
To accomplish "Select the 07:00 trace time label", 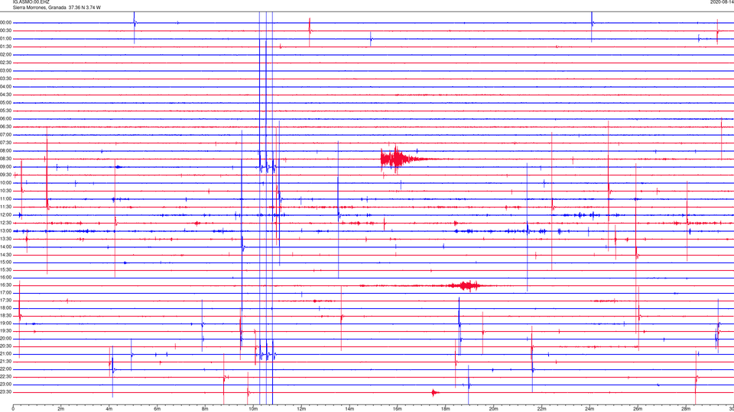I will (x=6, y=134).
